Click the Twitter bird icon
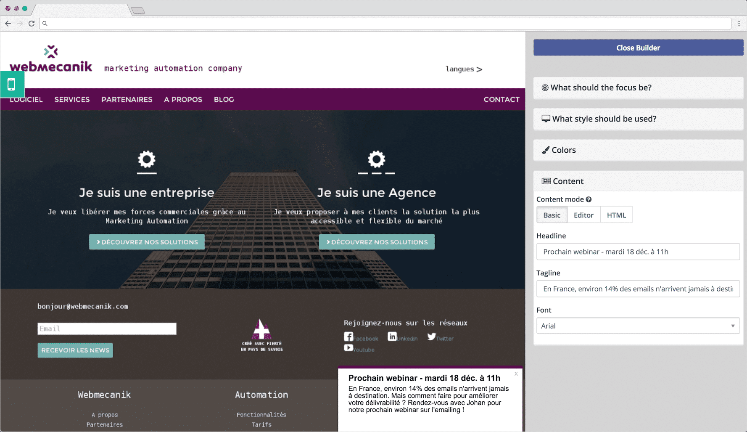747x432 pixels. [x=432, y=337]
